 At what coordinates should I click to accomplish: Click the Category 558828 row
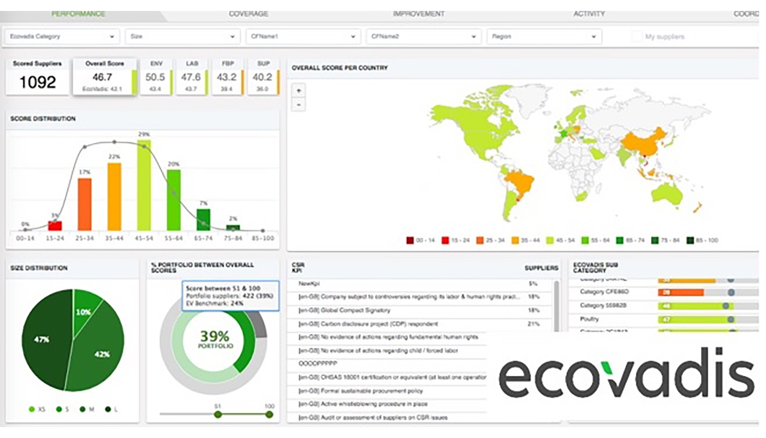coord(664,306)
